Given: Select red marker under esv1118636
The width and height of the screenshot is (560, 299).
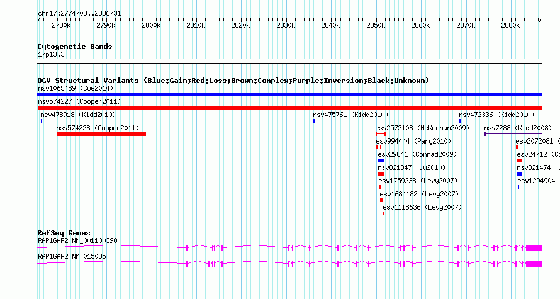Looking at the screenshot, I should (384, 213).
